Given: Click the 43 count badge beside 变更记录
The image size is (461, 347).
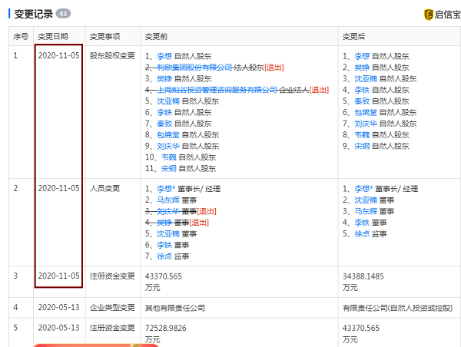Looking at the screenshot, I should pyautogui.click(x=63, y=14).
